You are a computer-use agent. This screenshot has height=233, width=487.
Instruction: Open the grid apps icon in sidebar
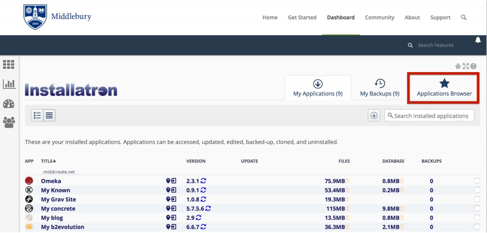(9, 65)
